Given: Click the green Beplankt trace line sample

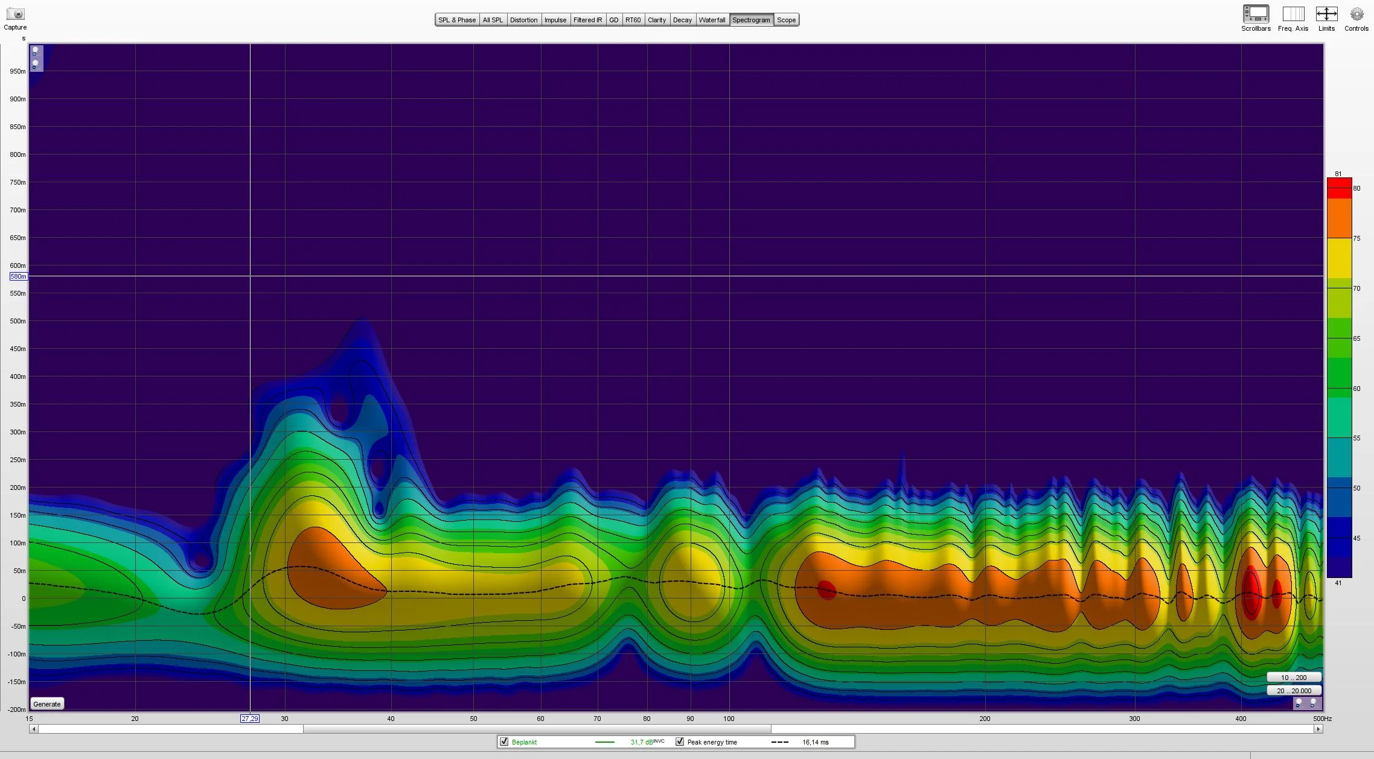Looking at the screenshot, I should [604, 742].
